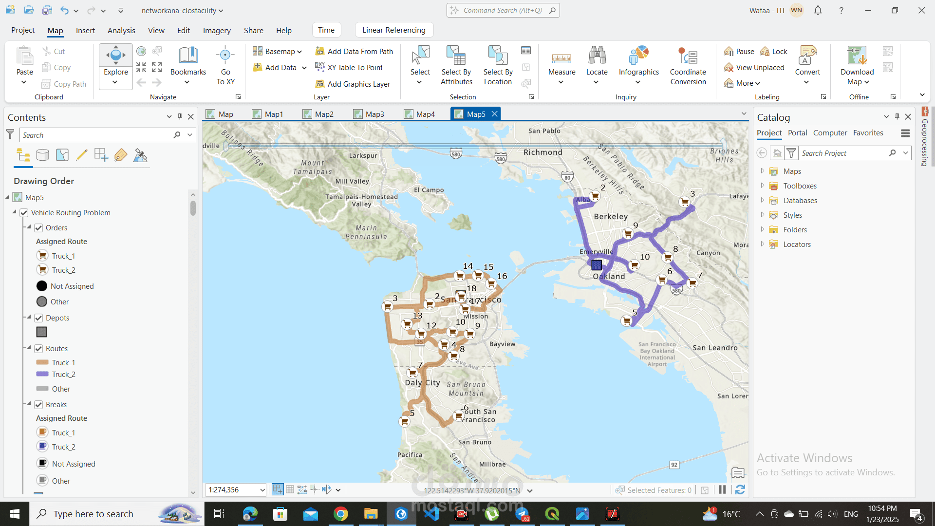Click the notifications bell icon

coord(818,10)
